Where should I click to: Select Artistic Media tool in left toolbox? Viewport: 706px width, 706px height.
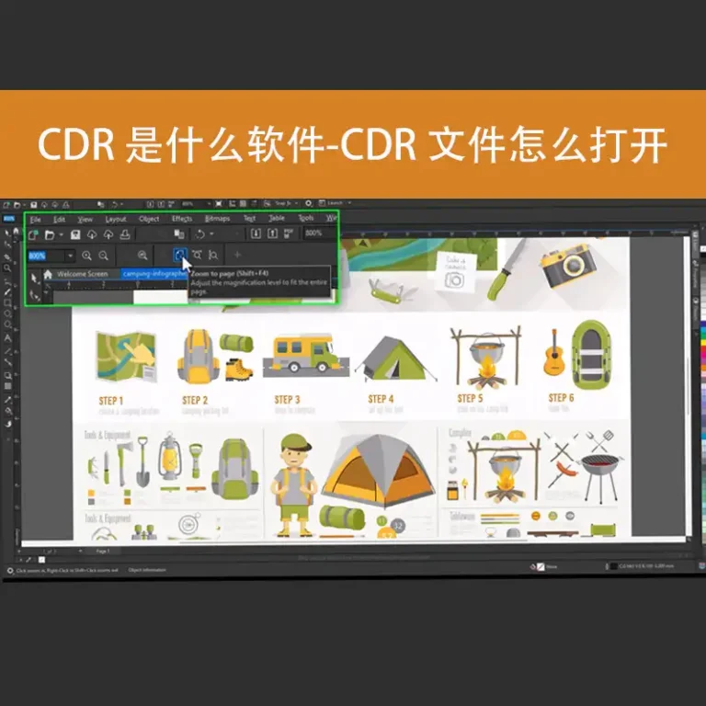(7, 291)
